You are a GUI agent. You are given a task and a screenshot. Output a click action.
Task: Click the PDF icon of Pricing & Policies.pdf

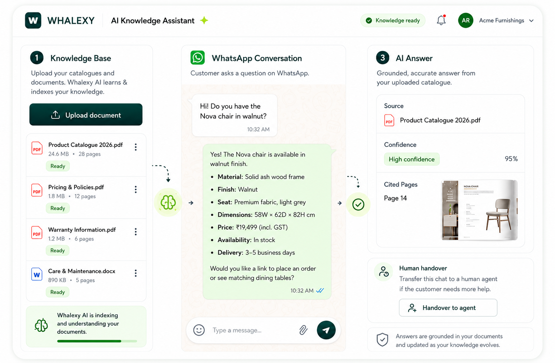(x=37, y=190)
